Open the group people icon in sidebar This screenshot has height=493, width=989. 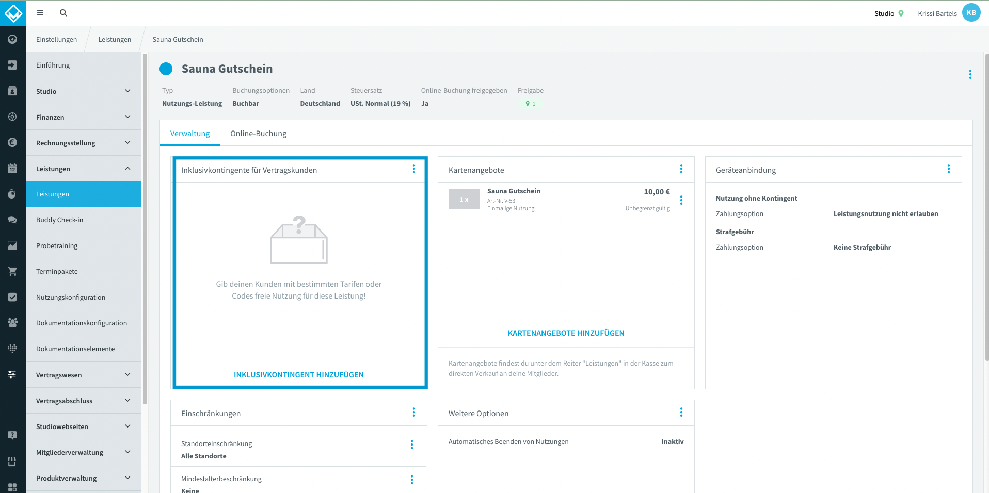point(12,323)
